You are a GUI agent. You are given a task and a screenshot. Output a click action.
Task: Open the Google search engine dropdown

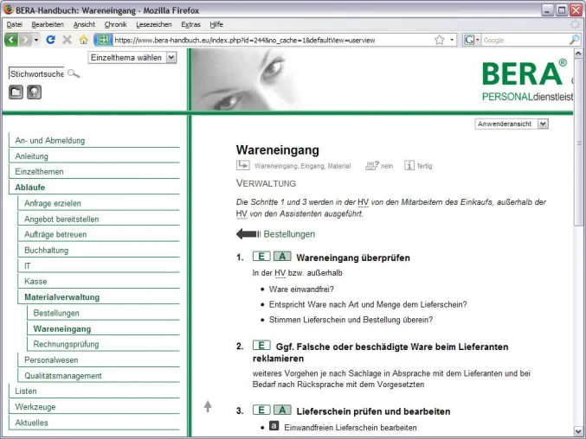(472, 40)
